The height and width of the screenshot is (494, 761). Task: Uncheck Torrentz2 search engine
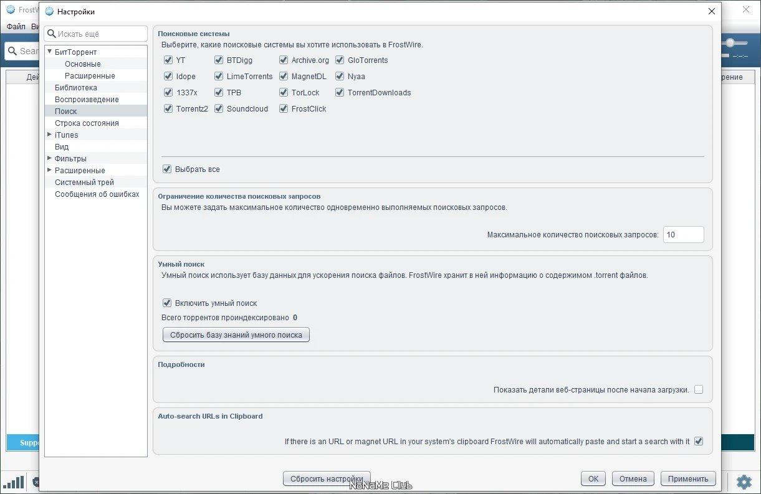(x=168, y=109)
